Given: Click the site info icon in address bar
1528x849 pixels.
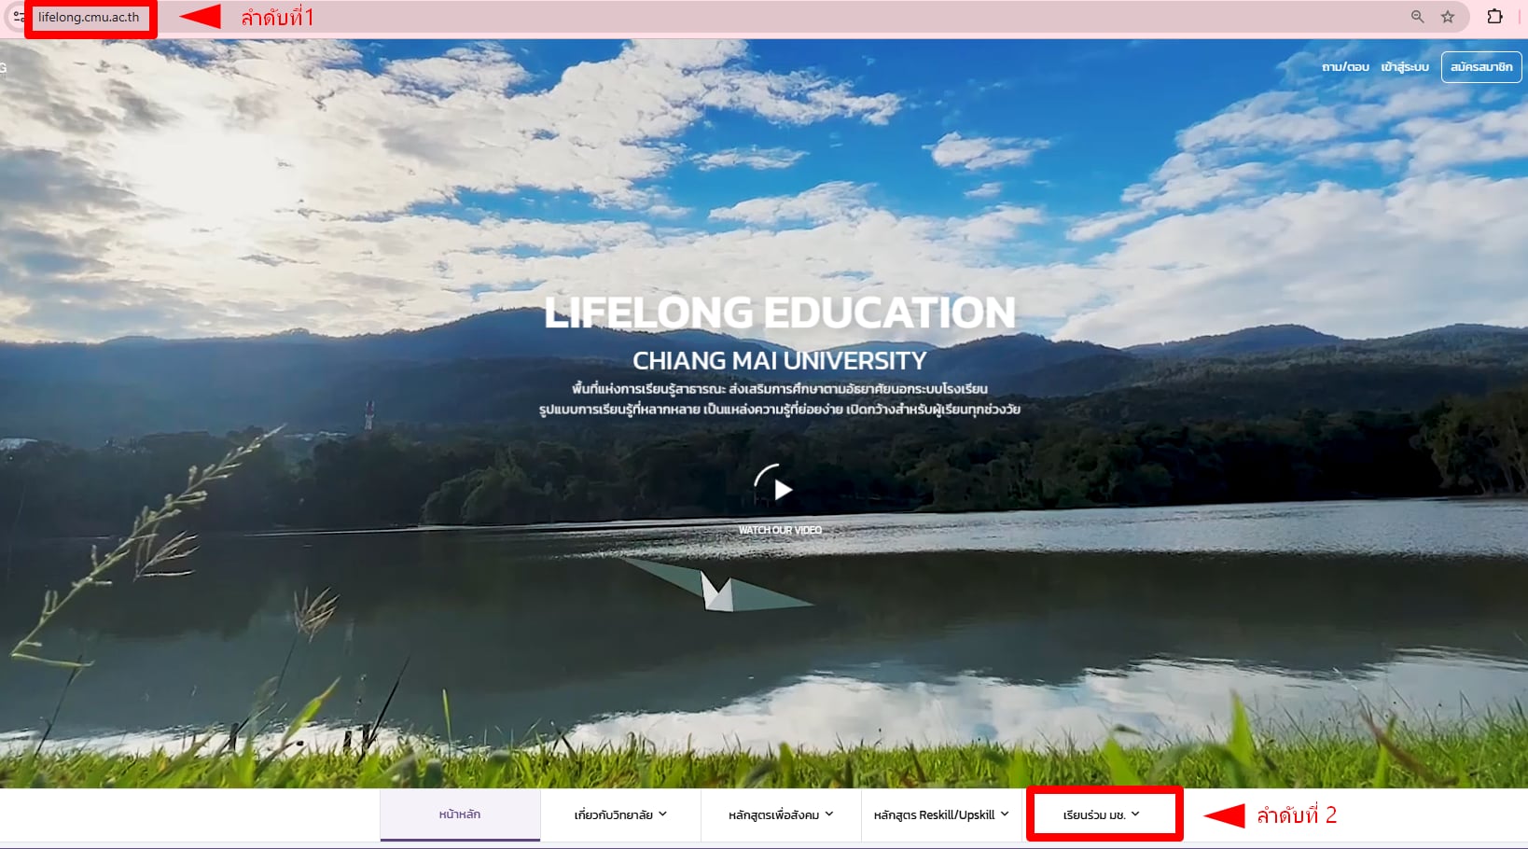Looking at the screenshot, I should [19, 17].
